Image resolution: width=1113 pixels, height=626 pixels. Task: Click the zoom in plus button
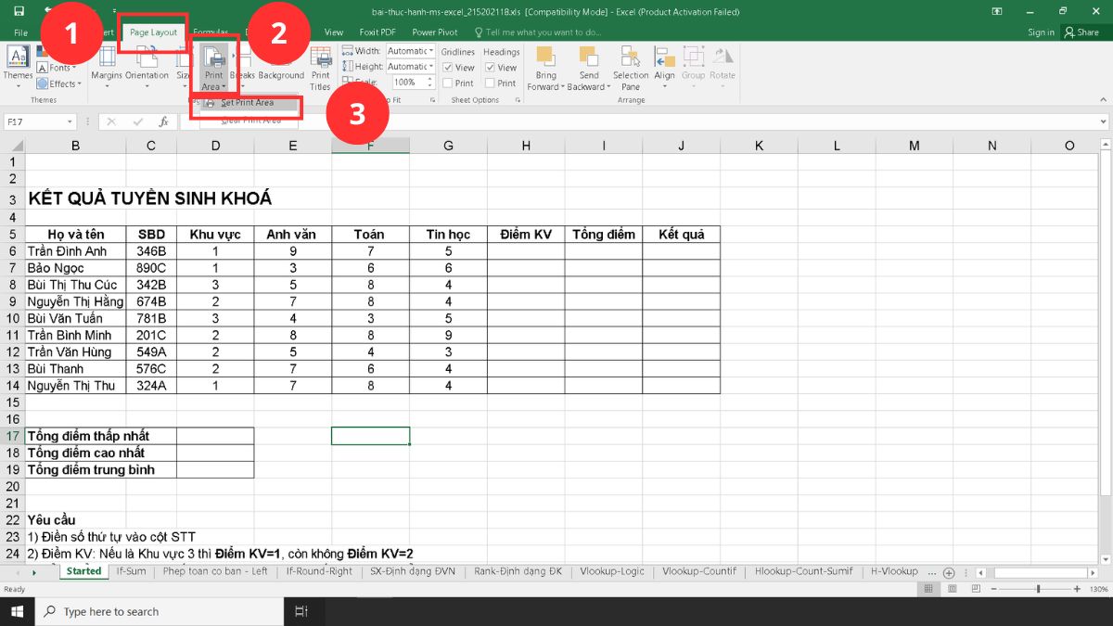tap(1076, 589)
